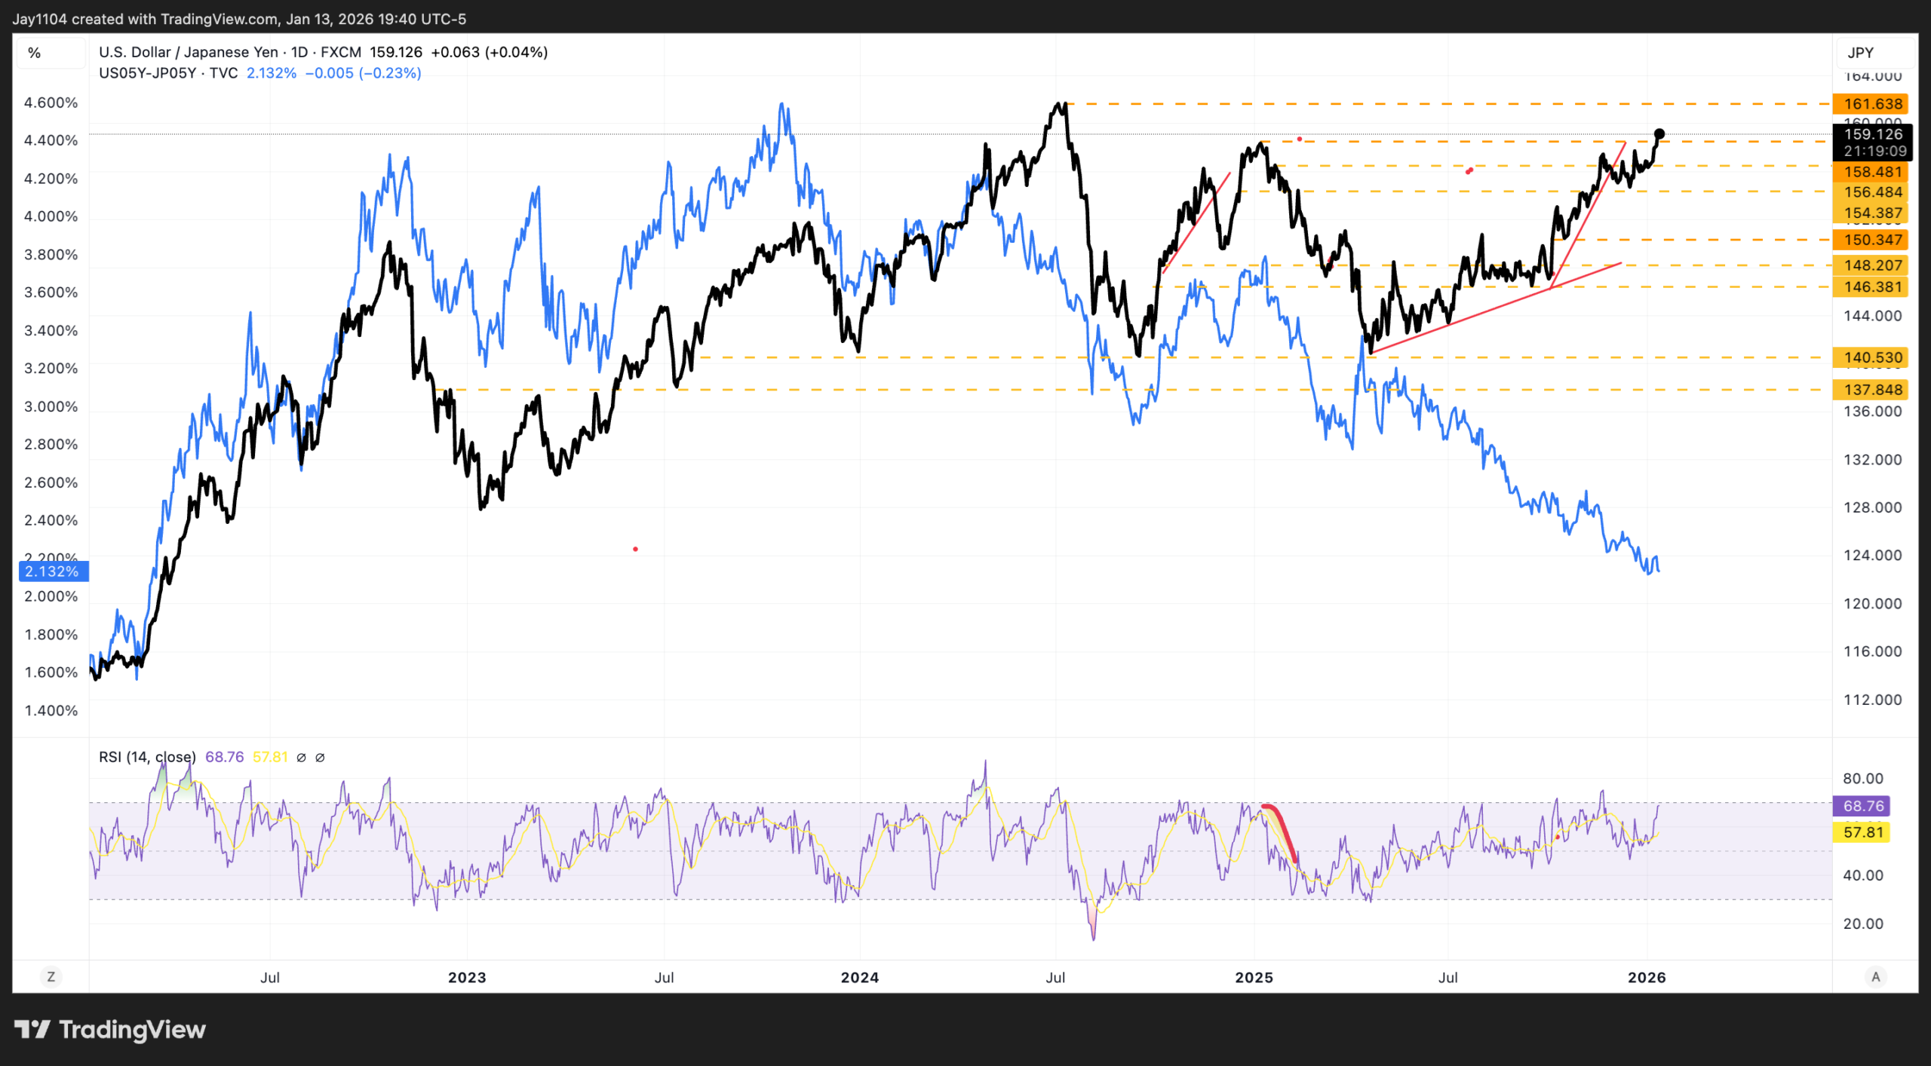Click the TradingView logo at bottom left
This screenshot has width=1931, height=1066.
pyautogui.click(x=110, y=1029)
